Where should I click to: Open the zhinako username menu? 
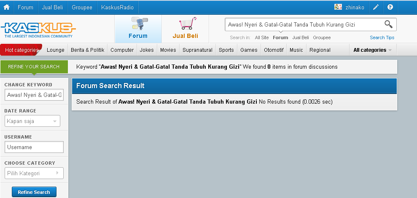[355, 8]
